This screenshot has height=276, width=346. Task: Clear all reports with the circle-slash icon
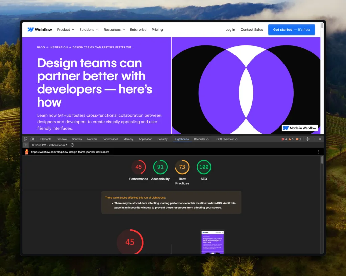click(x=72, y=145)
